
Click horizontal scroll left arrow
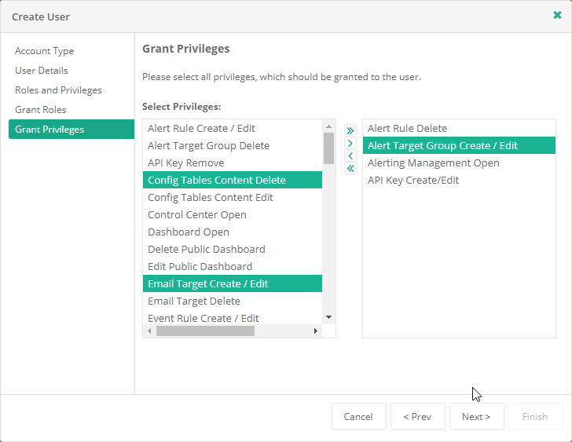click(149, 331)
